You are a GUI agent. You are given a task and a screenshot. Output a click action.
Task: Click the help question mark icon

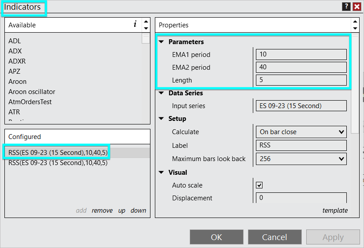pos(347,7)
